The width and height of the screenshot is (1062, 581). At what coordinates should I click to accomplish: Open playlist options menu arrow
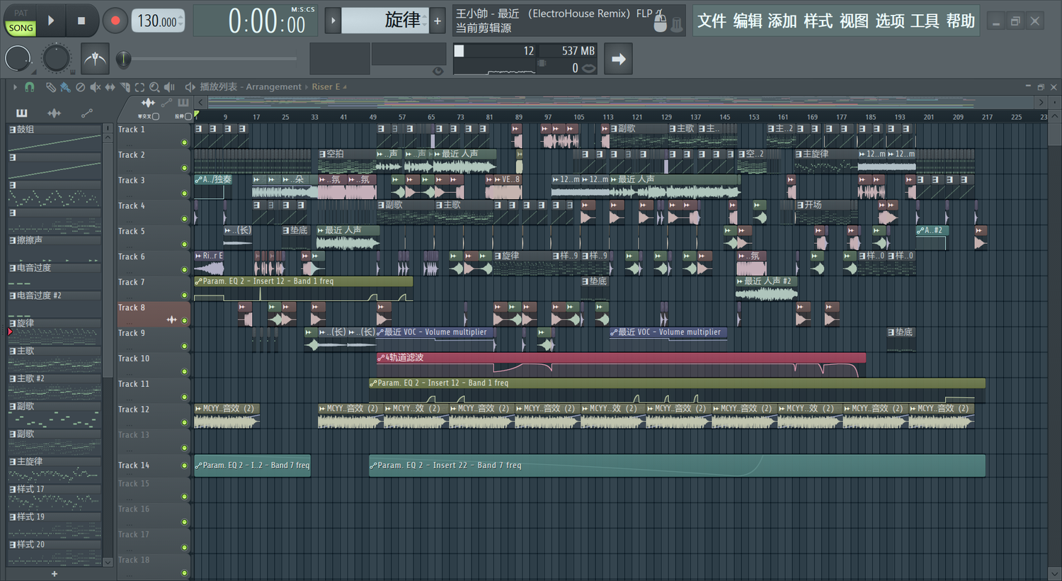[14, 87]
